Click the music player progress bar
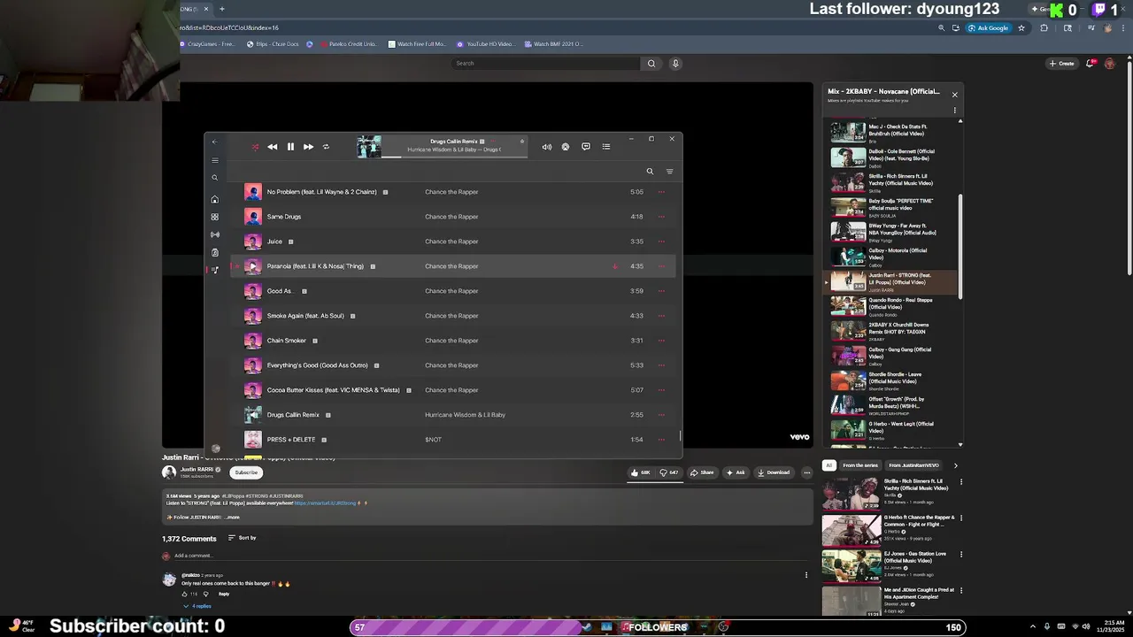Image resolution: width=1133 pixels, height=637 pixels. coord(454,157)
